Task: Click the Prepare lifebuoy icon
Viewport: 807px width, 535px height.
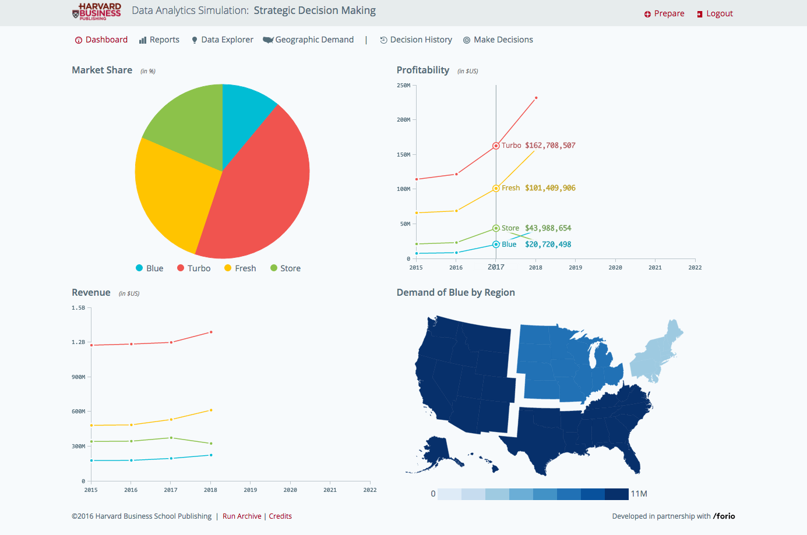Action: click(647, 14)
